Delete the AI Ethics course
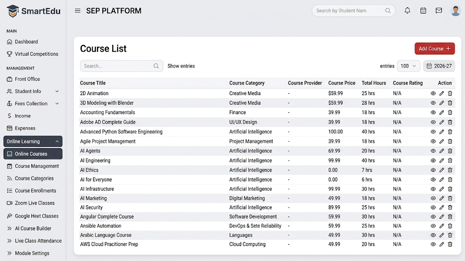465x261 pixels. click(x=450, y=170)
